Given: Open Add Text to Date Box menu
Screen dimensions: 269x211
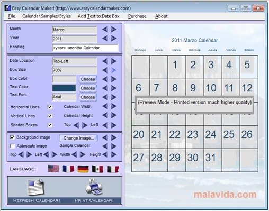Looking at the screenshot, I should (98, 16).
